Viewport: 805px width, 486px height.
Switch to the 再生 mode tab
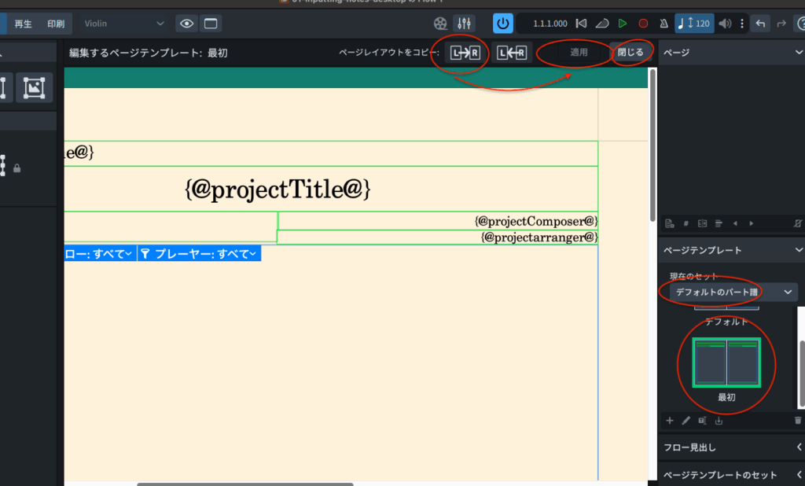click(x=23, y=24)
